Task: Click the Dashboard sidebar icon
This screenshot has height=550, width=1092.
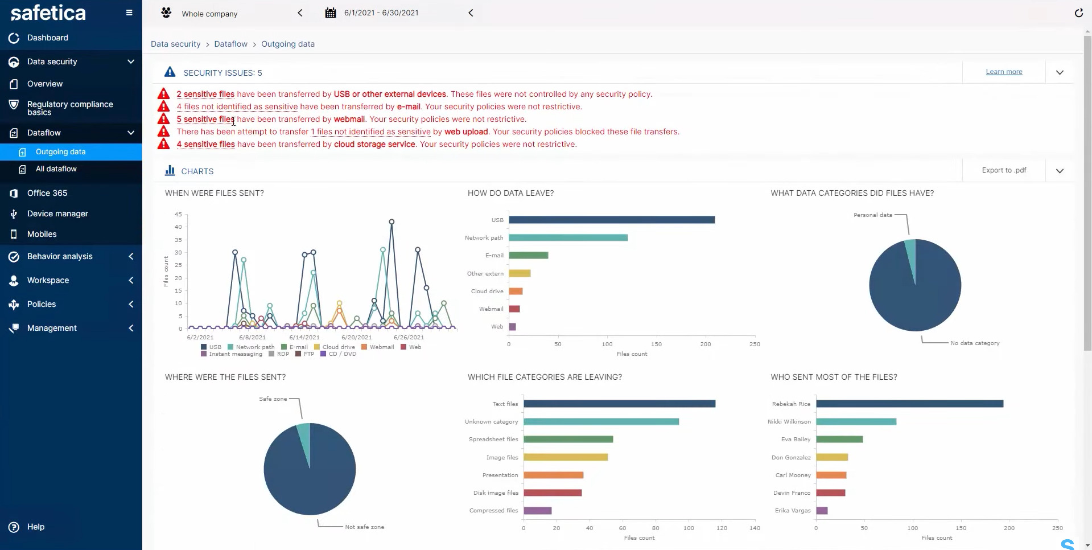Action: tap(14, 38)
